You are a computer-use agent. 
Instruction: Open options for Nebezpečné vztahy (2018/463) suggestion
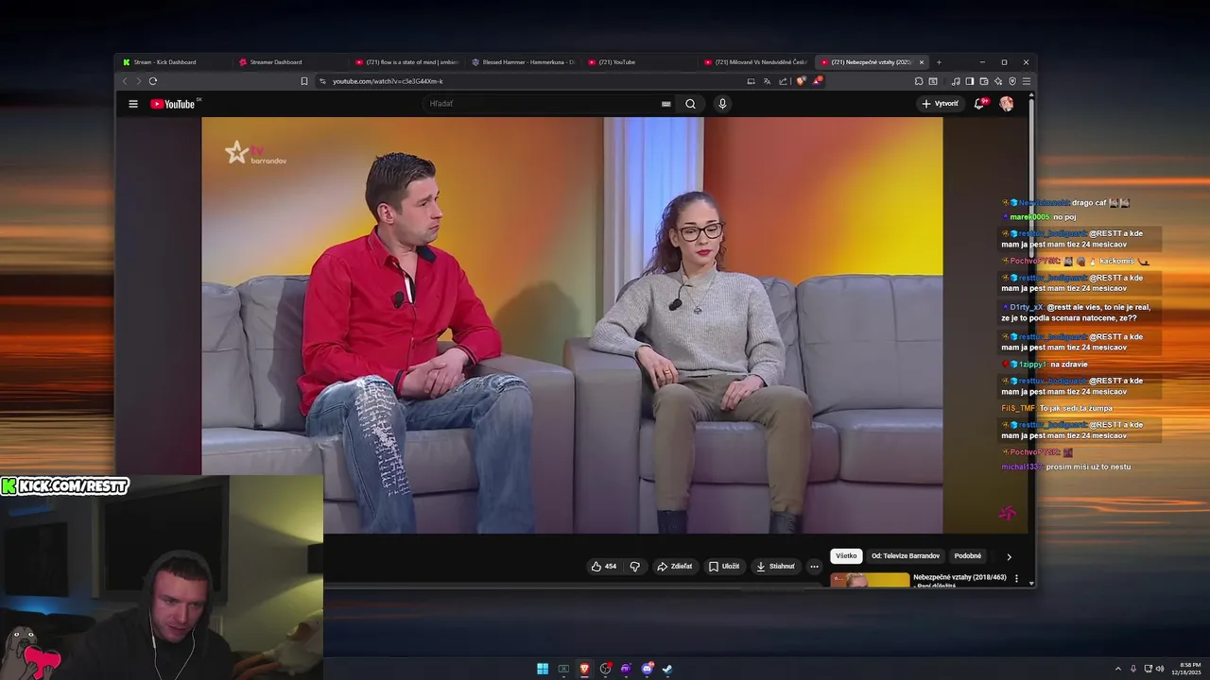tap(1016, 579)
